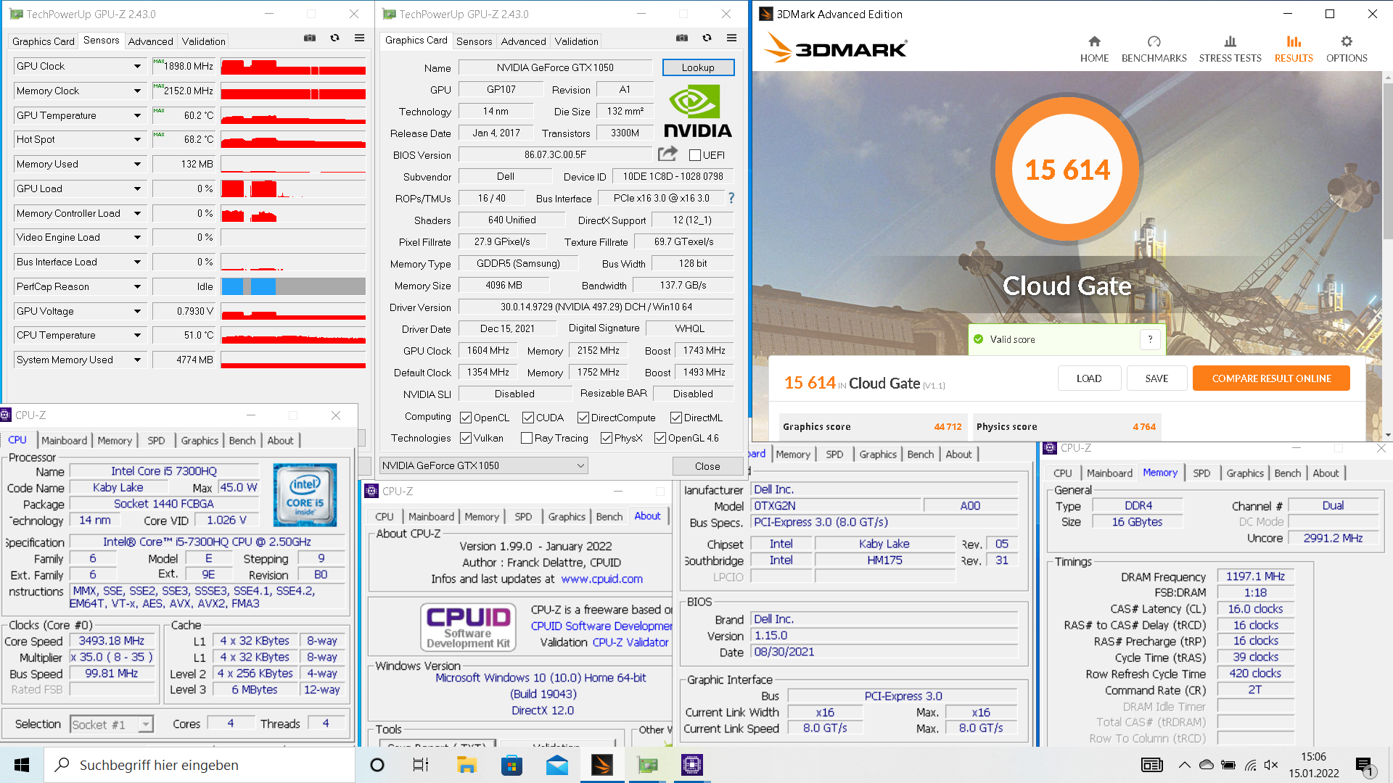The image size is (1393, 783).
Task: Open SPD tab in CPU-Z Memory window
Action: [x=1201, y=473]
